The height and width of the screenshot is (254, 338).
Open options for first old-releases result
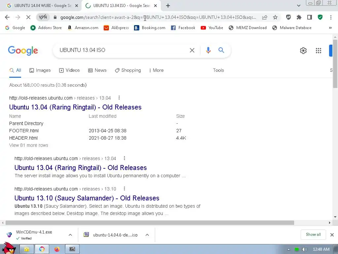click(119, 98)
